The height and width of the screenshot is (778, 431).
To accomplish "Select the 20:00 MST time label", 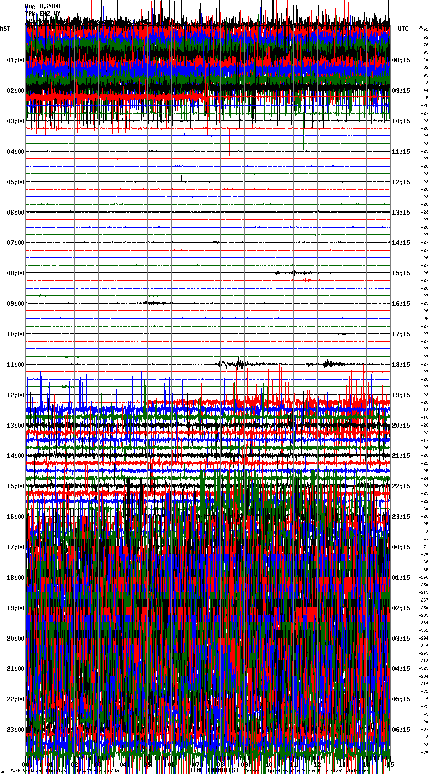I will point(16,639).
